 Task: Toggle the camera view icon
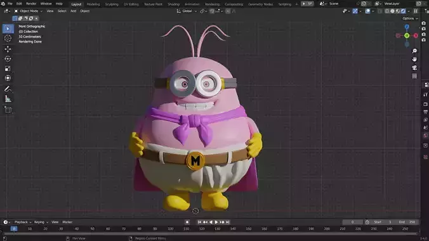point(414,68)
